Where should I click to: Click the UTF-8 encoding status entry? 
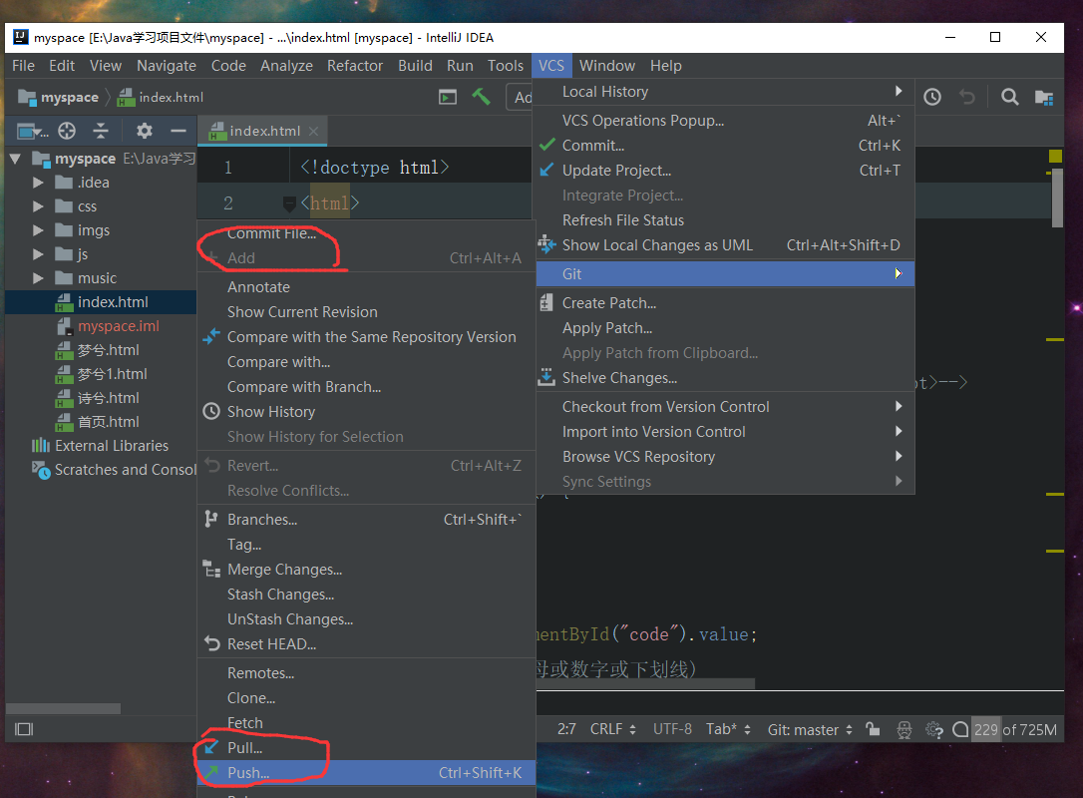[672, 729]
